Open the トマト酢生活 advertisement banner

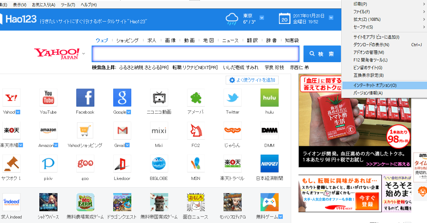coord(355,121)
